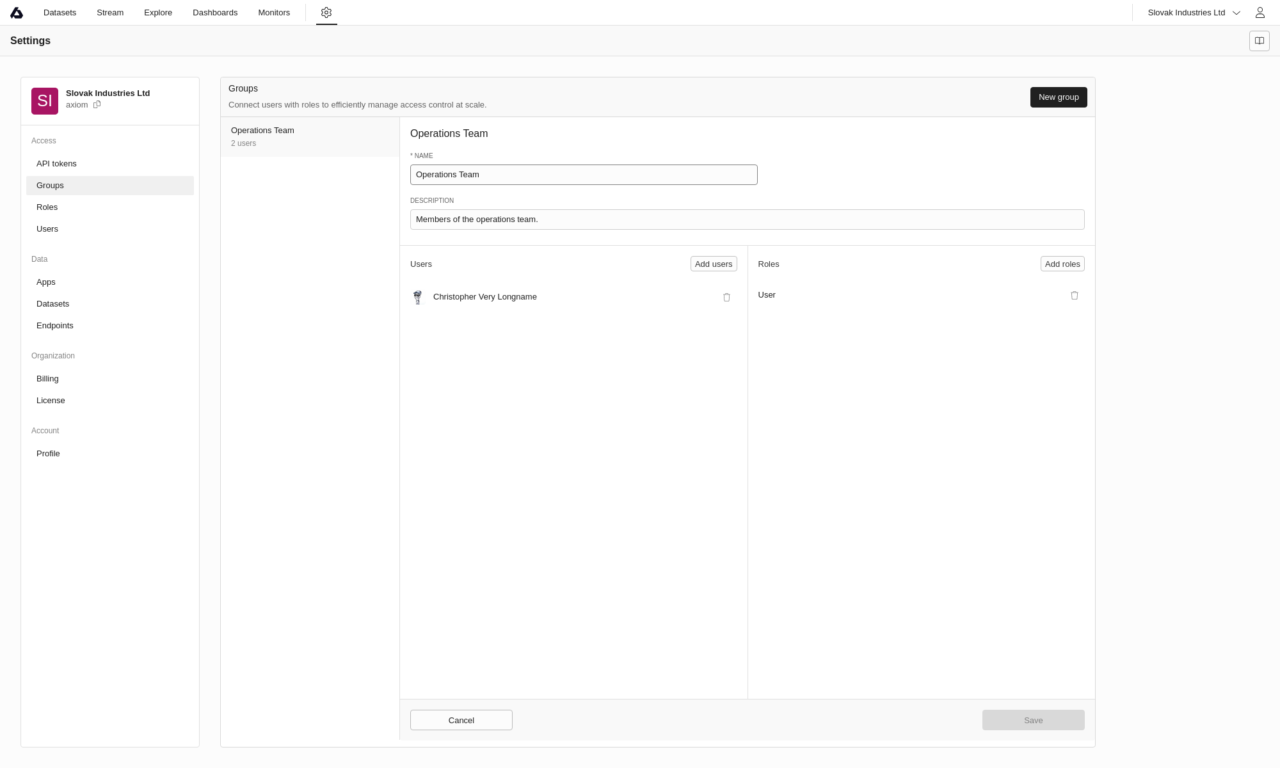Go to the Monitors tab
The width and height of the screenshot is (1280, 768).
click(274, 13)
